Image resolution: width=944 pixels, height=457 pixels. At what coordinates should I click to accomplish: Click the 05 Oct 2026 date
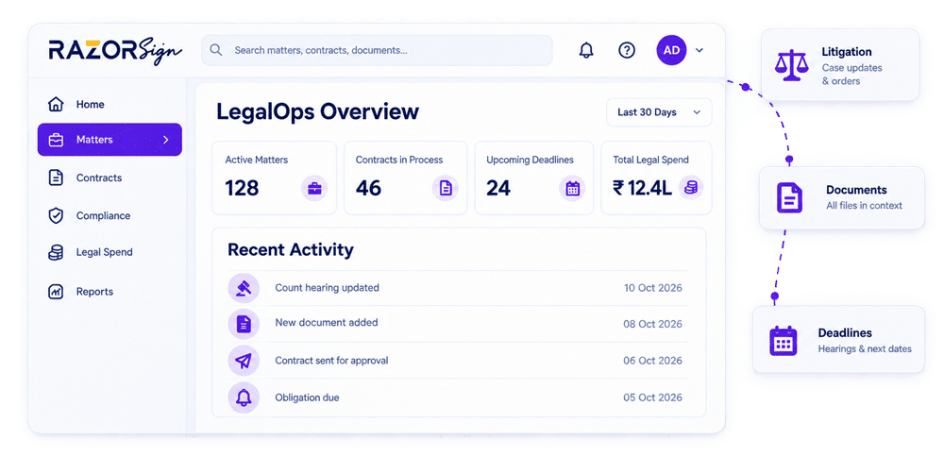point(652,398)
